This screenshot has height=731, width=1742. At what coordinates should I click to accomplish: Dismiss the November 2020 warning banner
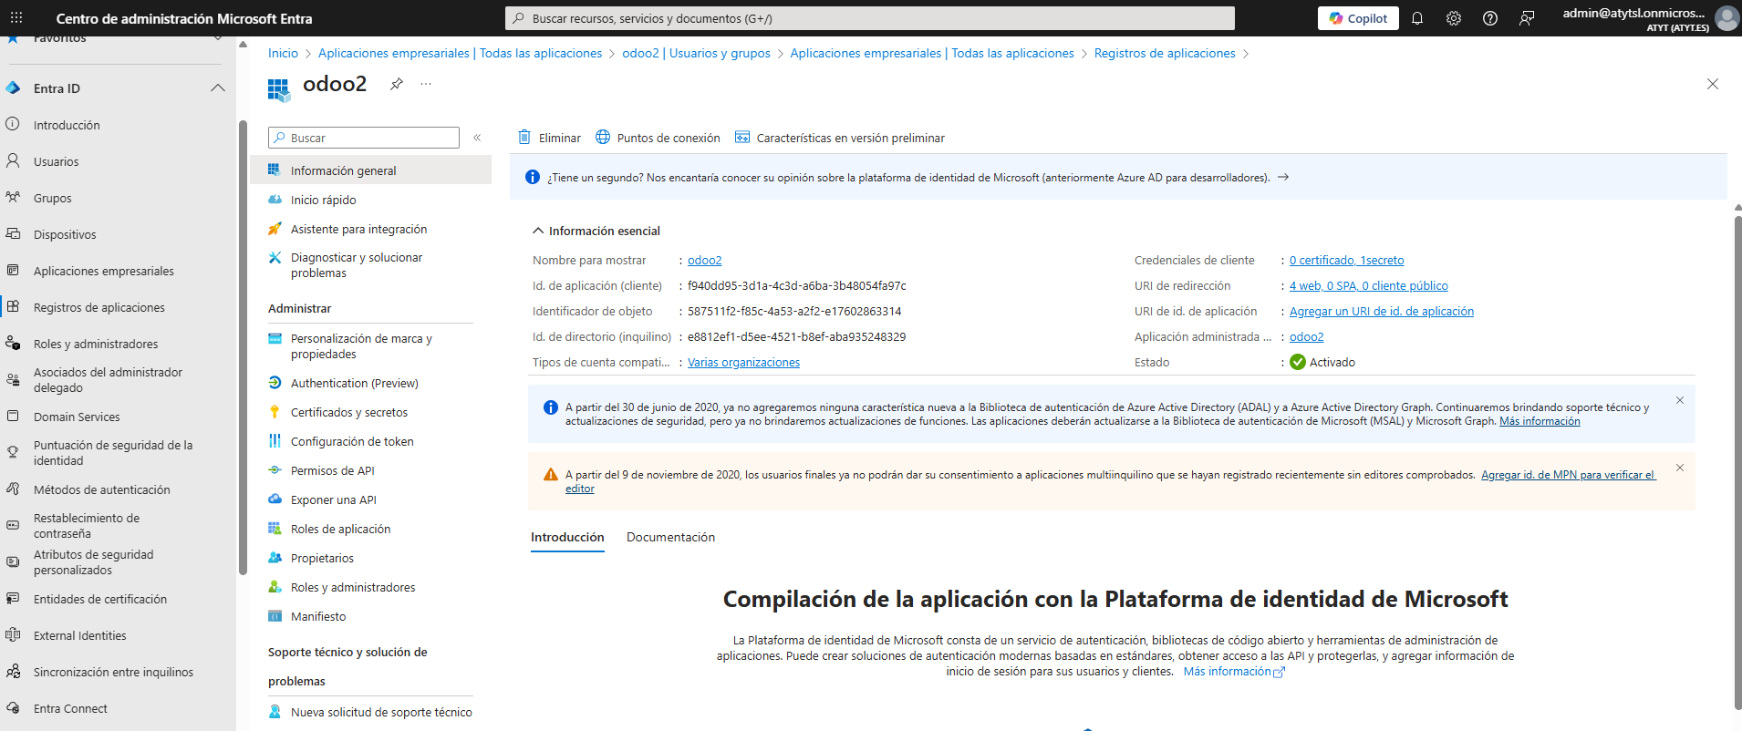(1680, 468)
